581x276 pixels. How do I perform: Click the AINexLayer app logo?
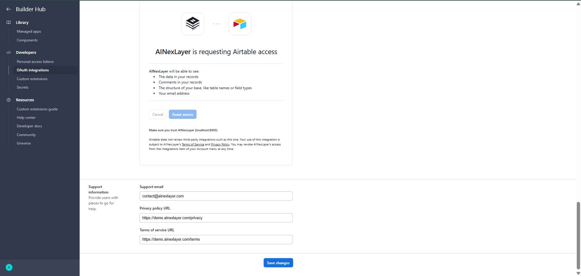193,24
